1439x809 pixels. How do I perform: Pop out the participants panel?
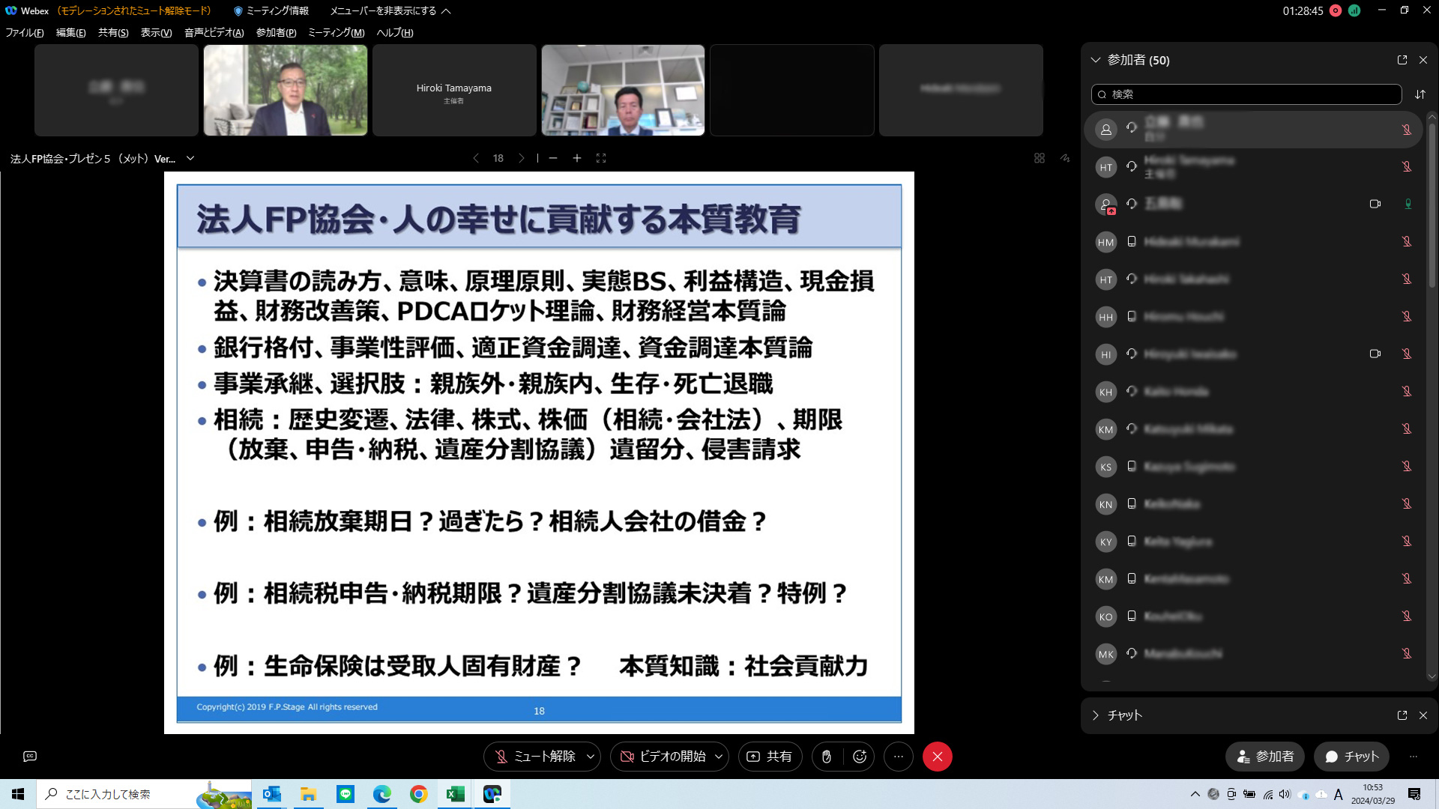1402,60
